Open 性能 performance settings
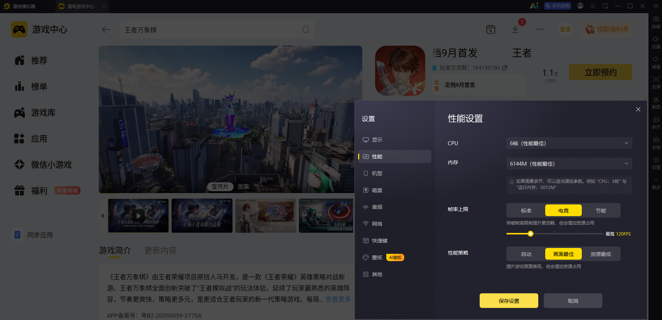This screenshot has height=320, width=662. click(x=395, y=157)
